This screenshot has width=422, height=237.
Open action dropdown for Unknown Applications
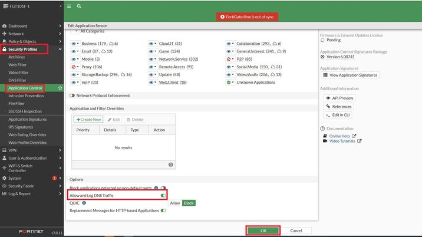[x=230, y=83]
